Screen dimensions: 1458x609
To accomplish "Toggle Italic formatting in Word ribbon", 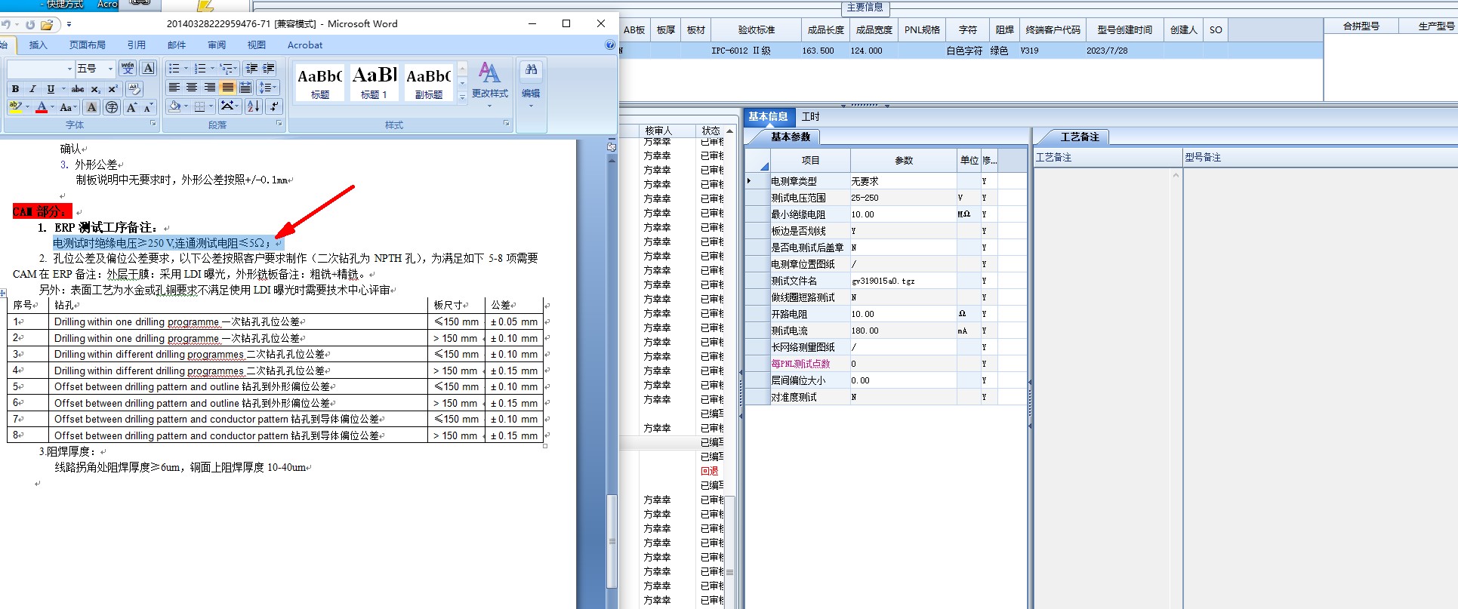I will pos(32,89).
